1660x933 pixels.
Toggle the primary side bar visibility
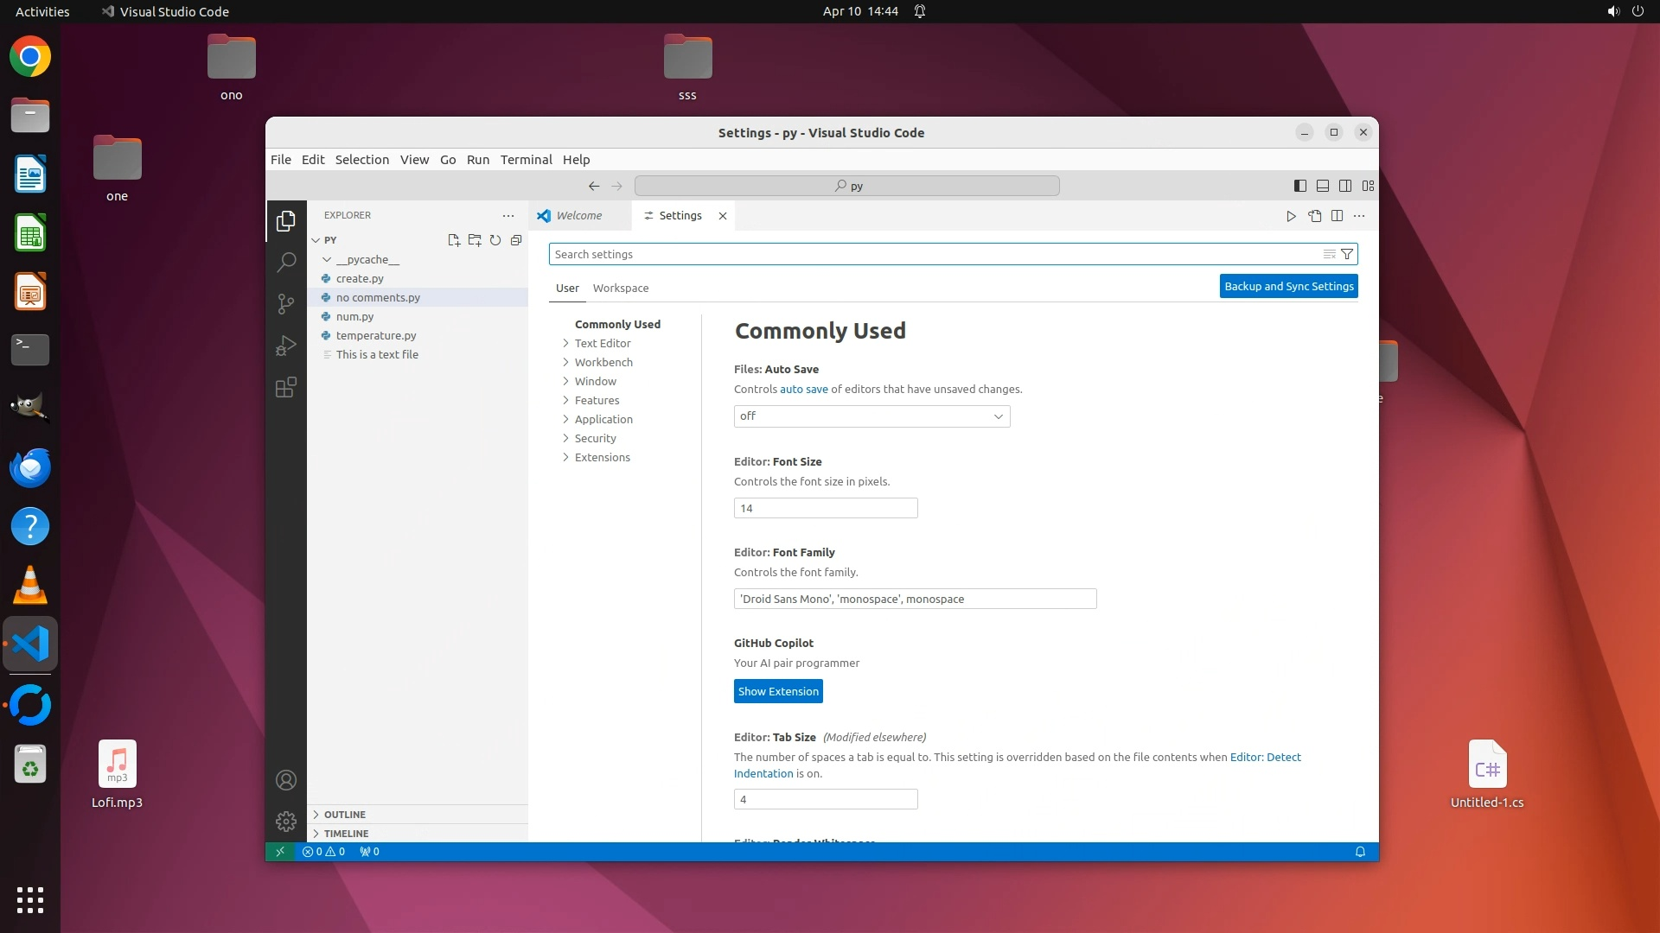(x=1299, y=186)
